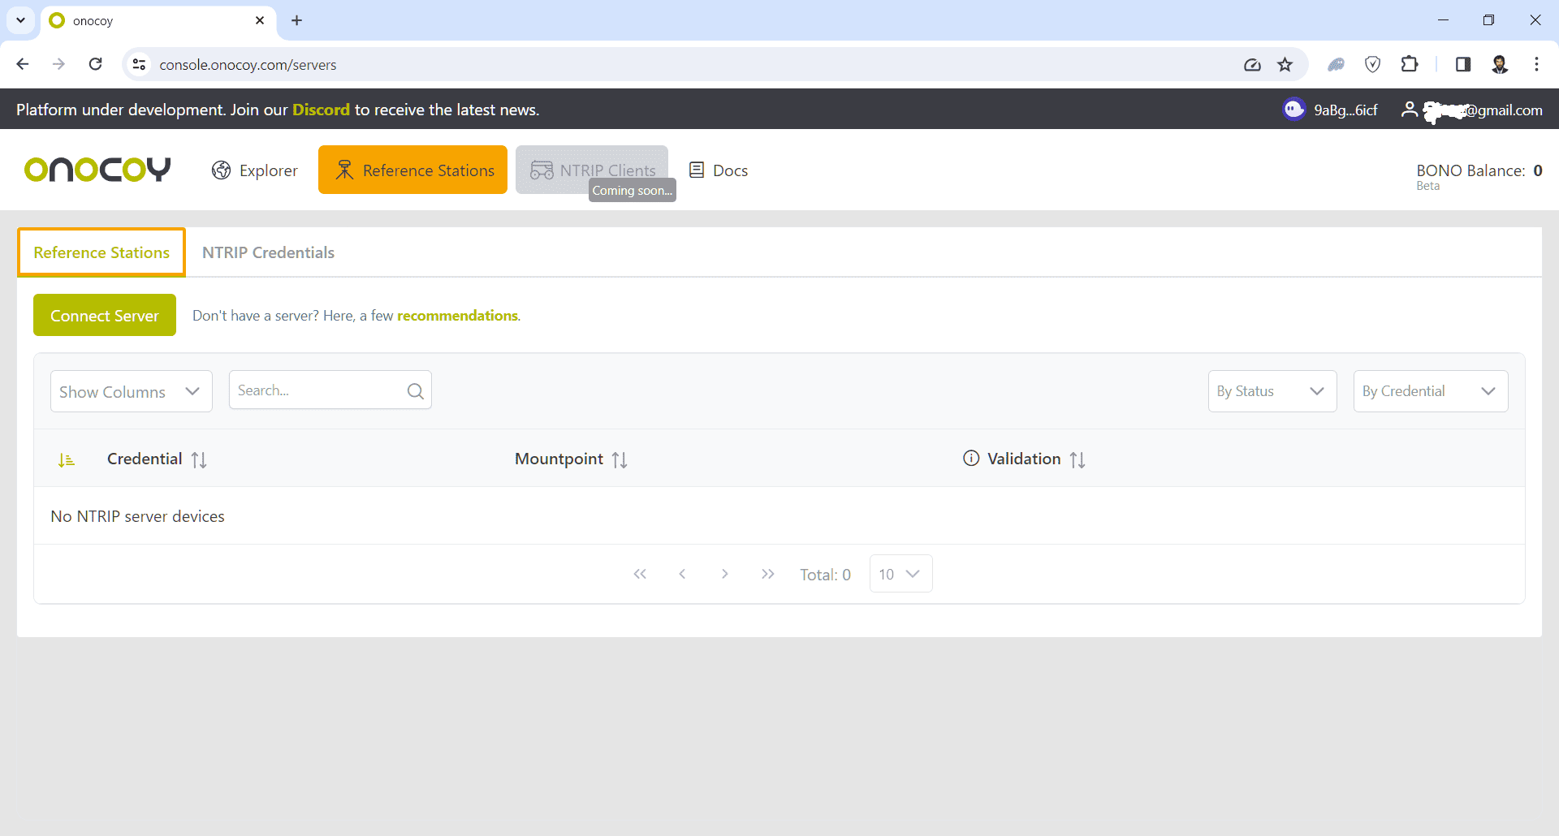Click the search magnifier icon

click(416, 391)
